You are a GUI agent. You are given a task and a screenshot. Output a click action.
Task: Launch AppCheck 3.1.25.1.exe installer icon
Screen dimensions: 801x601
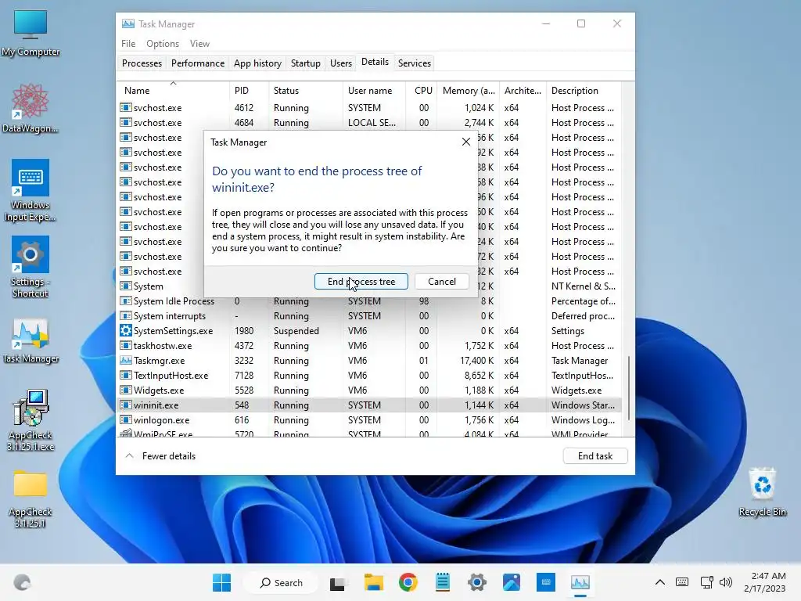coord(31,420)
